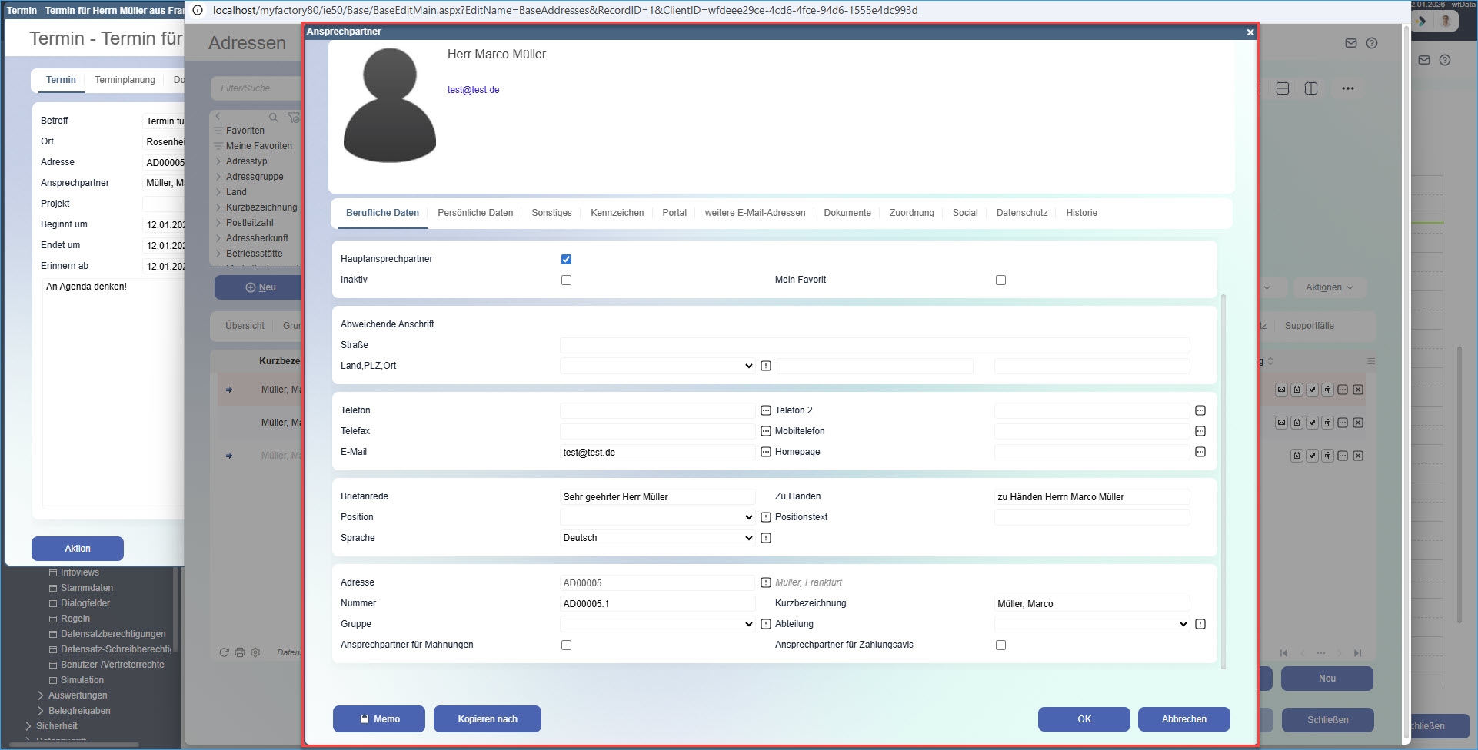The width and height of the screenshot is (1478, 750).
Task: Open the Sprache dropdown
Action: tap(657, 538)
